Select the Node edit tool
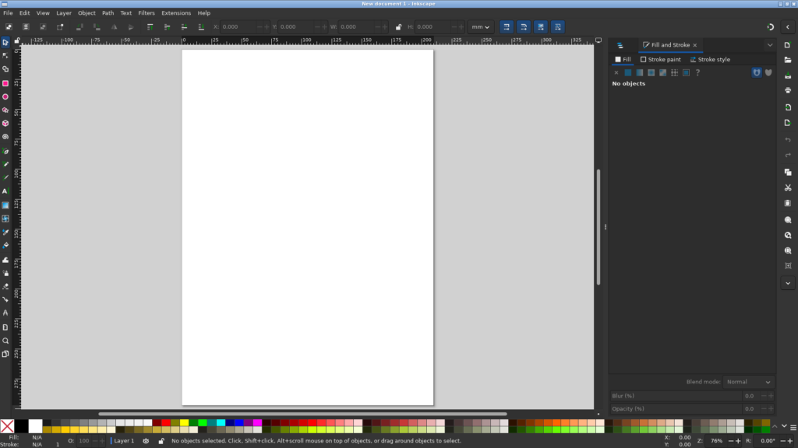Screen dimensions: 798x448 point(5,55)
